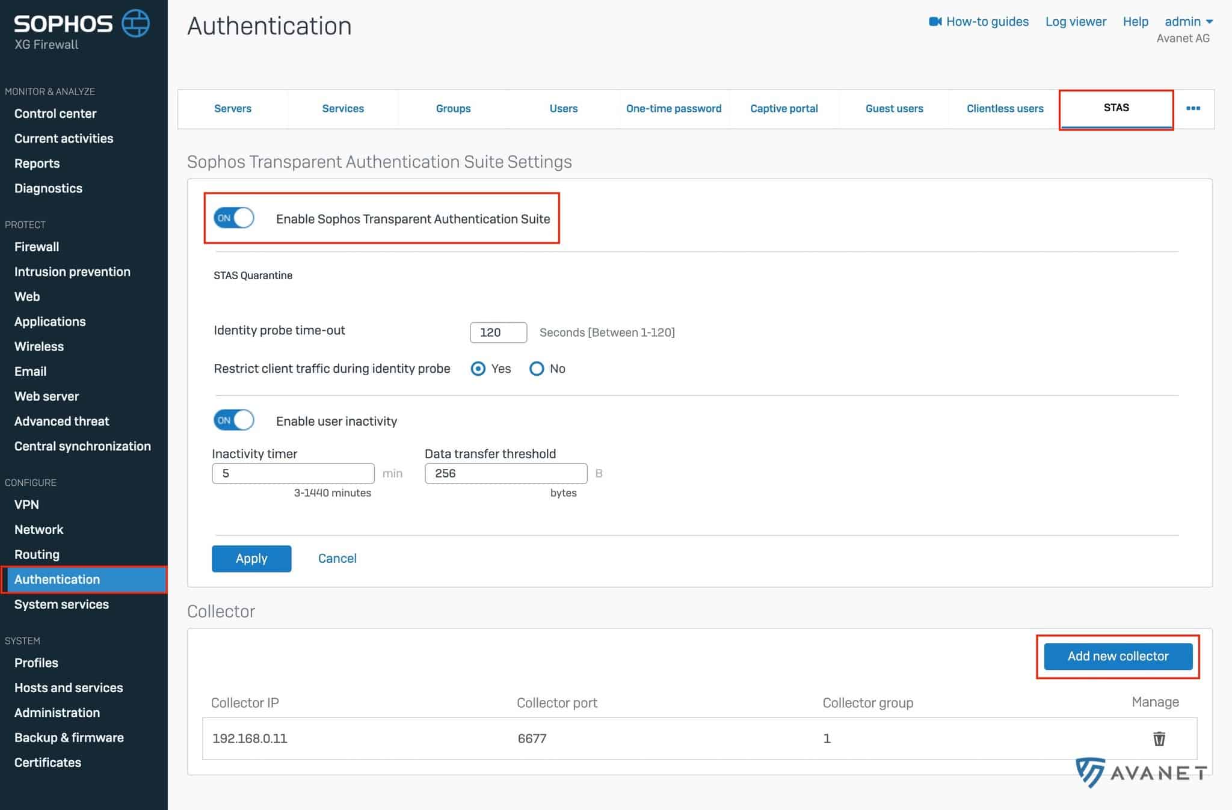Image resolution: width=1232 pixels, height=810 pixels.
Task: Open Current activities in sidebar
Action: 64,138
